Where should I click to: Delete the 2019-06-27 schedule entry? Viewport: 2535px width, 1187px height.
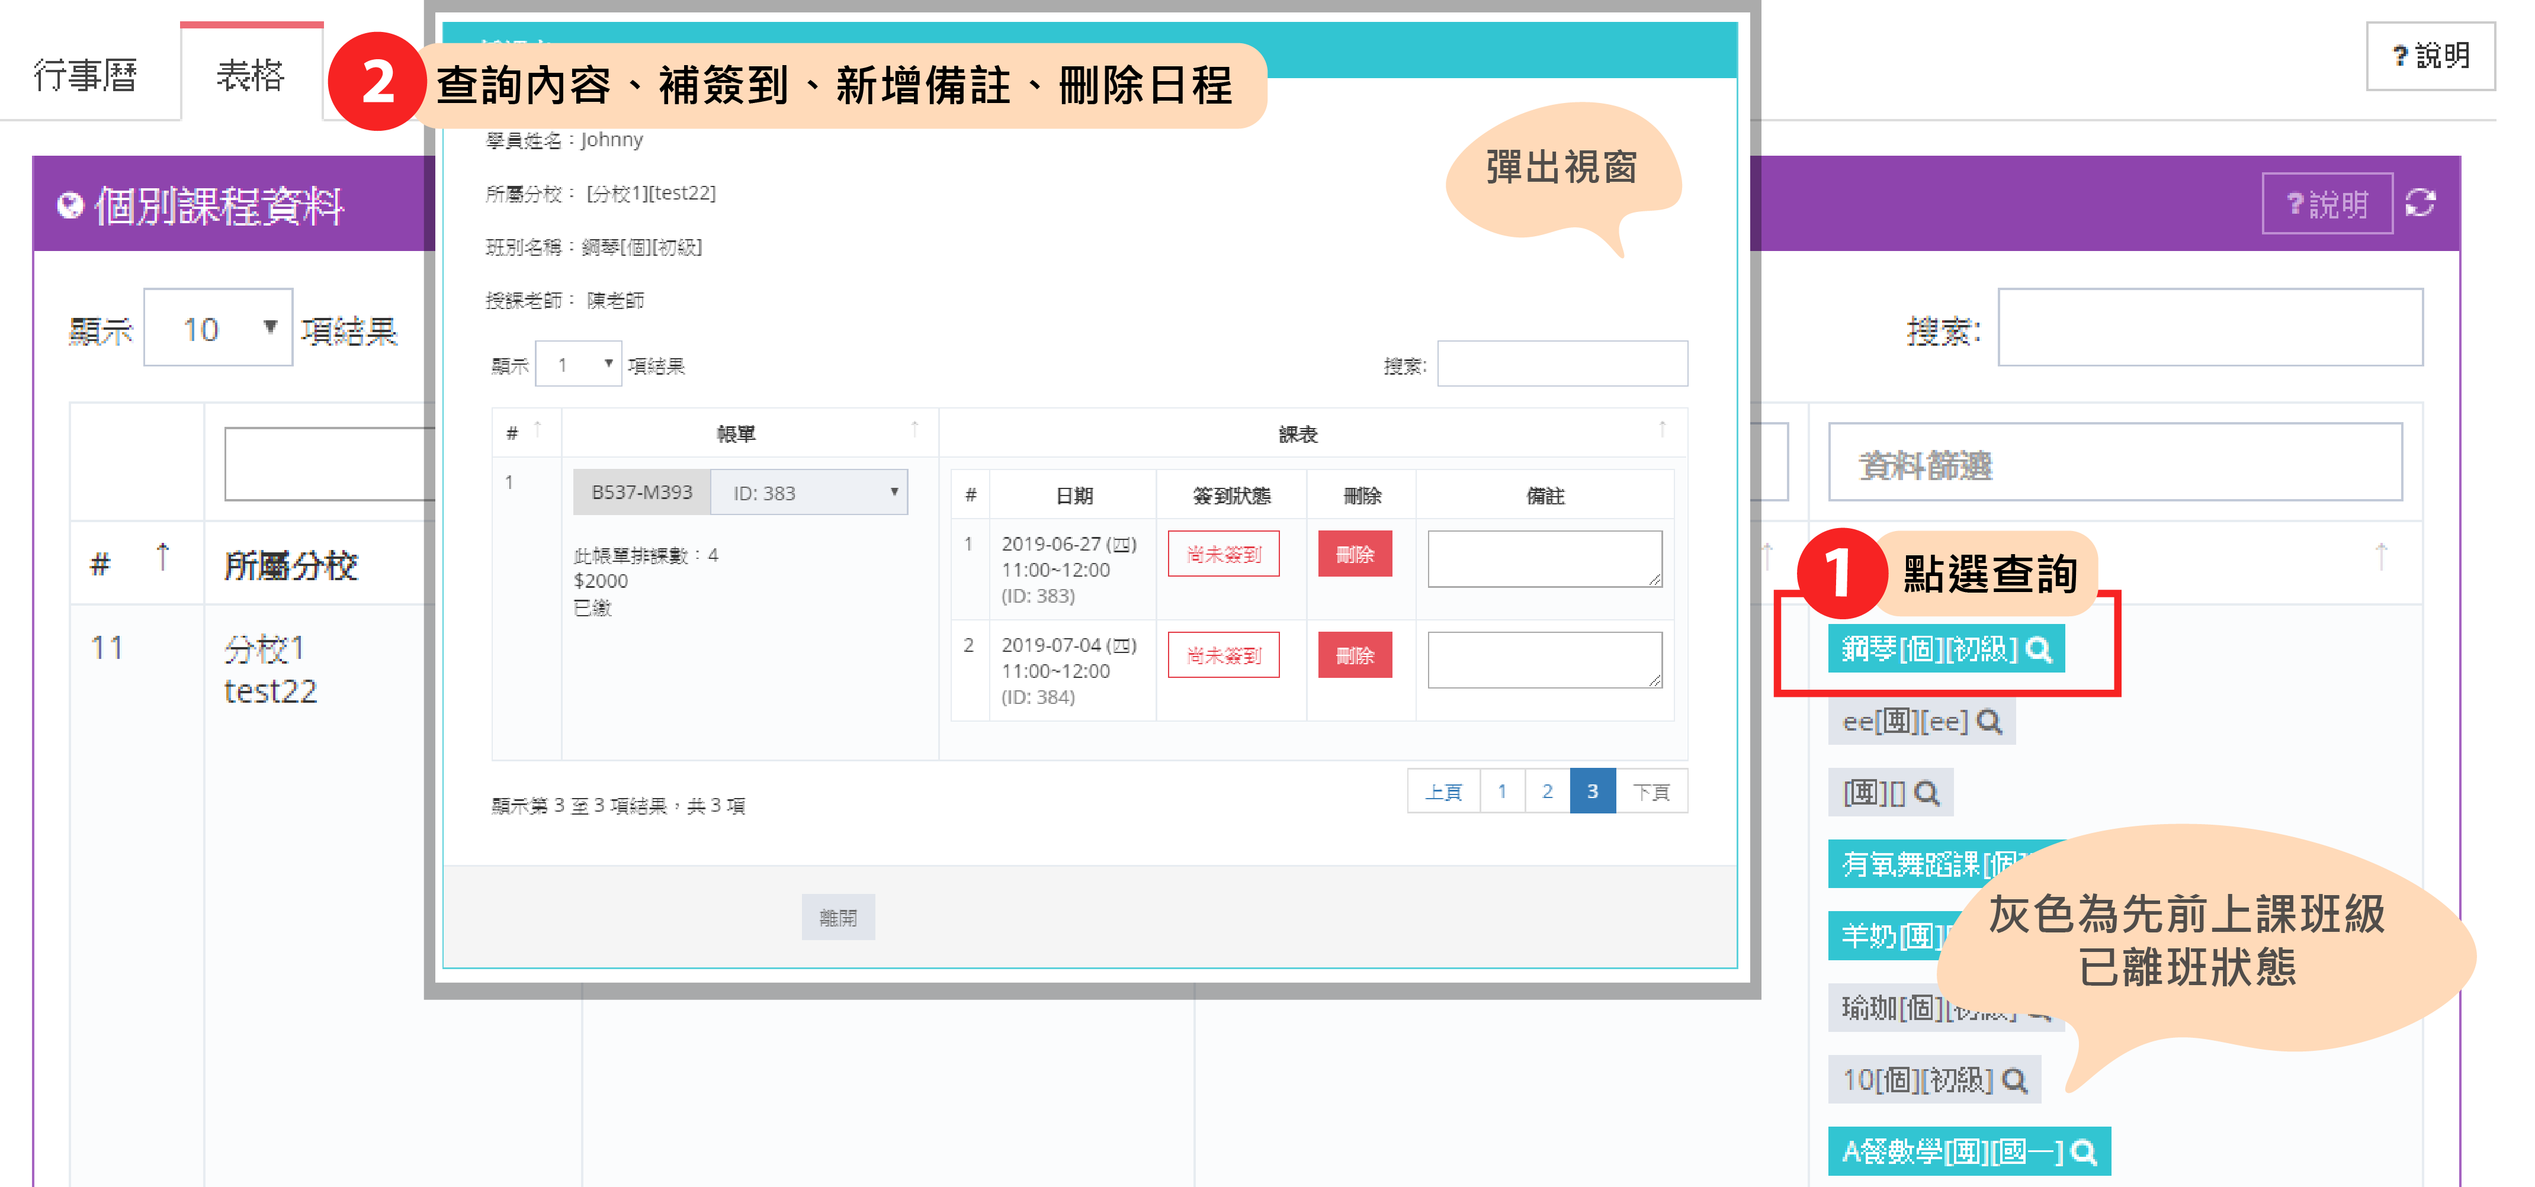[x=1354, y=554]
